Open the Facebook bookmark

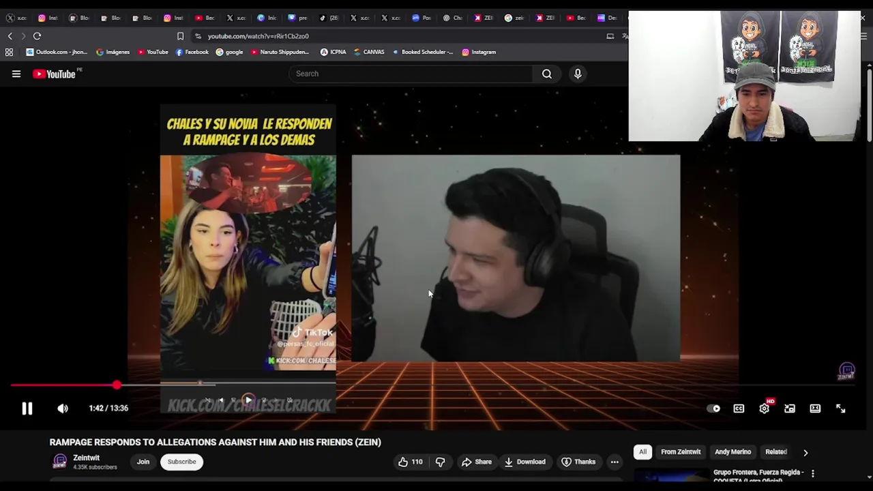tap(192, 52)
